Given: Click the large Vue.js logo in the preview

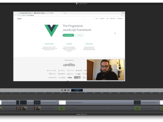Looking at the screenshot, I should [51, 31].
